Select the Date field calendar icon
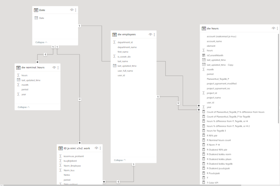Image resolution: width=280 pixels, height=186 pixels. pos(36,18)
